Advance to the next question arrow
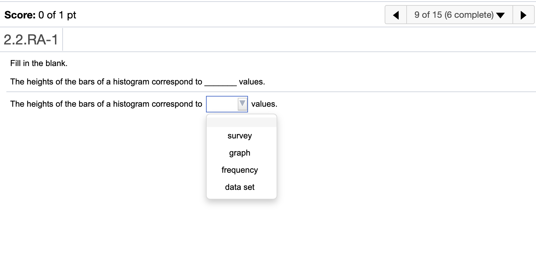Screen dimensions: 536x261 coord(523,15)
